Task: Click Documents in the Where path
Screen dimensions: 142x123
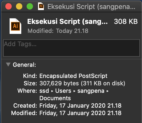Action: [55, 98]
